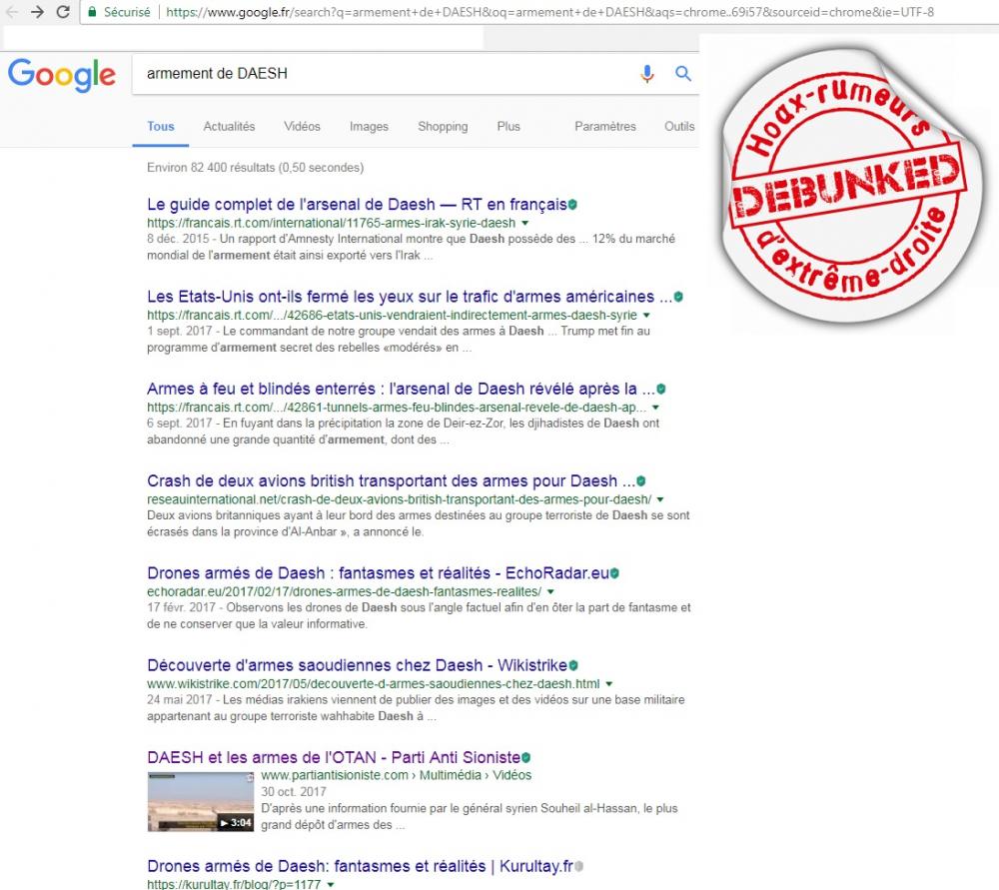This screenshot has width=999, height=890.
Task: Click grey badge beside Kurultay.fr title
Action: [x=579, y=866]
